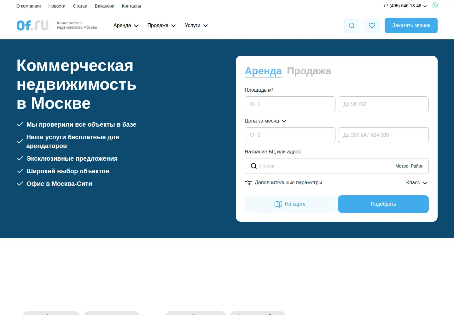Image resolution: width=454 pixels, height=315 pixels.
Task: Focus price field От 0
Action: pyautogui.click(x=290, y=135)
